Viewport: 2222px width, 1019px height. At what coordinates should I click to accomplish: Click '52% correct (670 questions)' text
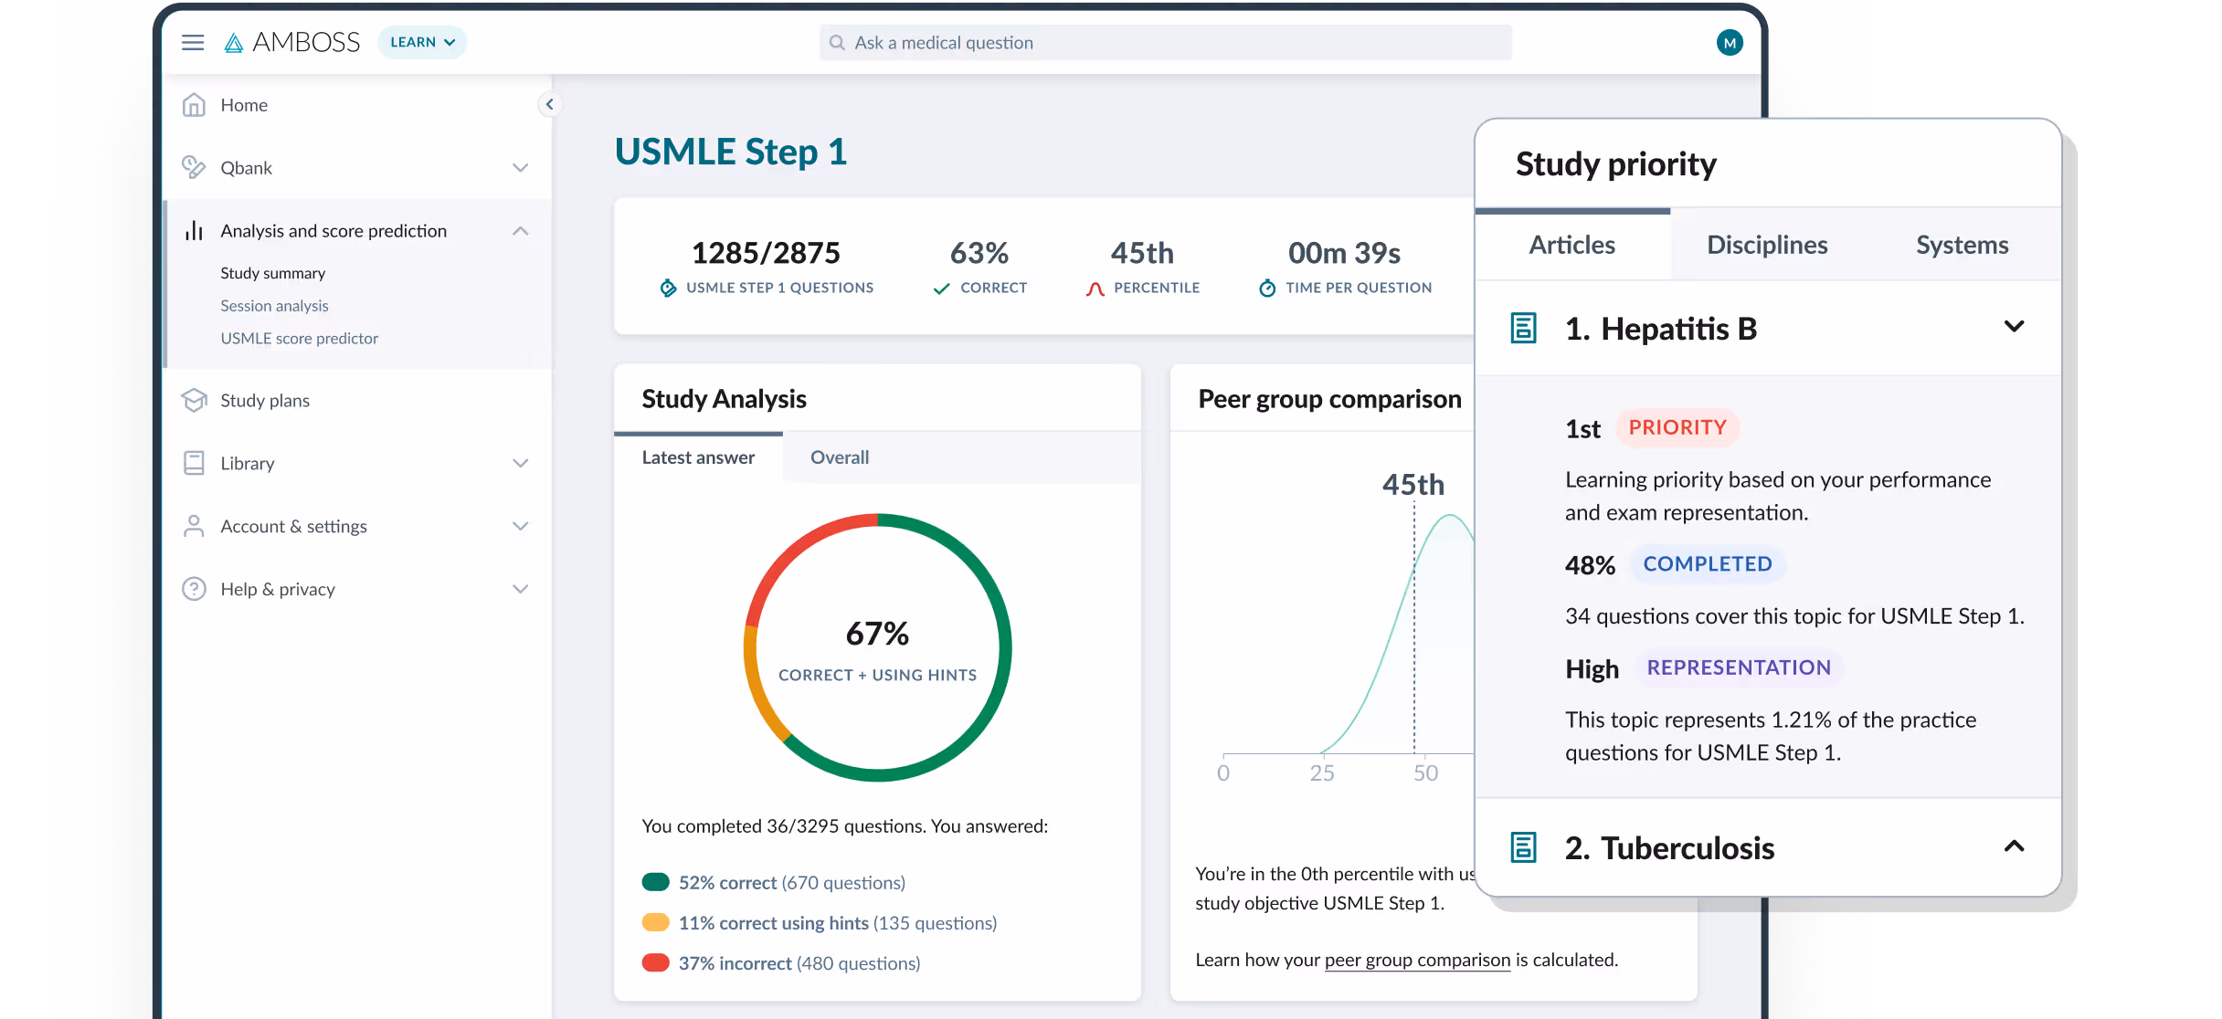click(x=791, y=882)
